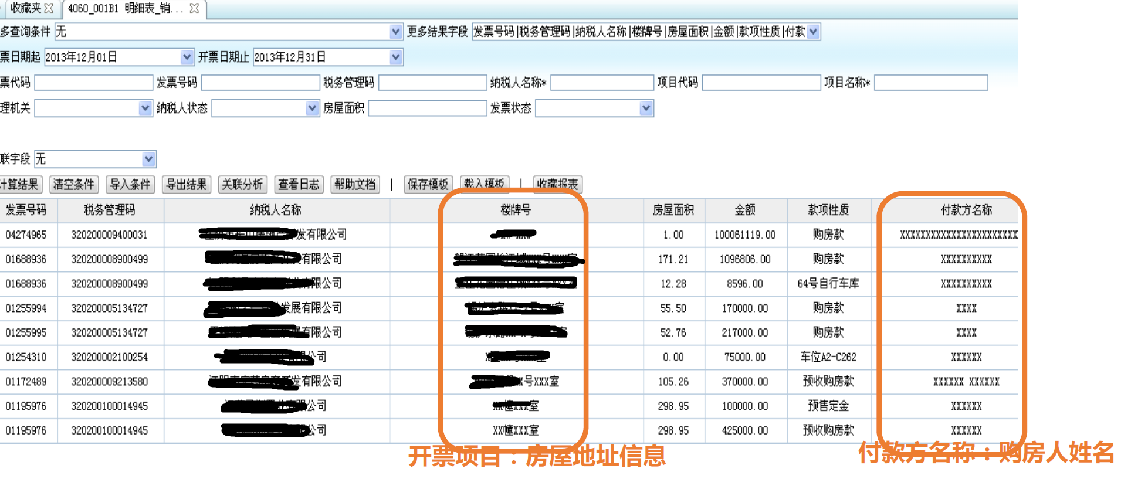Click the 导入条件 button

tap(130, 185)
